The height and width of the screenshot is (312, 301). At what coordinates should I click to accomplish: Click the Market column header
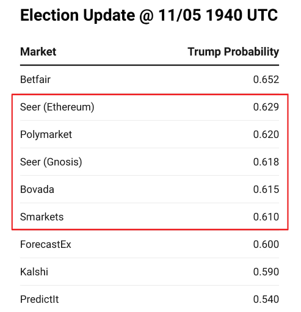click(x=38, y=51)
